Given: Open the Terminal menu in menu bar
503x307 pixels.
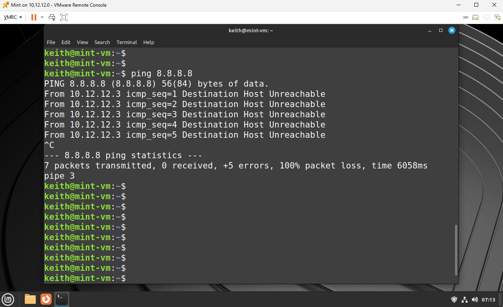Looking at the screenshot, I should [x=126, y=42].
